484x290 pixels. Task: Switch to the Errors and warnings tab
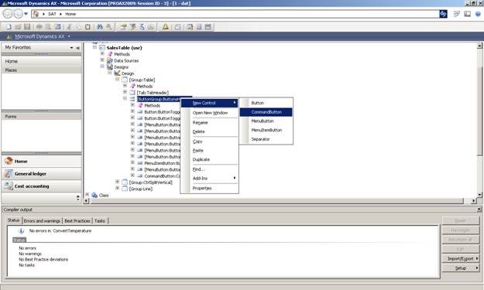click(42, 220)
